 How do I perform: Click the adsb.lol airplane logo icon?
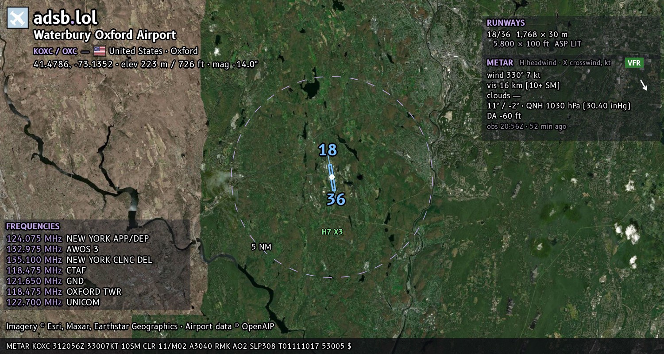coord(18,18)
